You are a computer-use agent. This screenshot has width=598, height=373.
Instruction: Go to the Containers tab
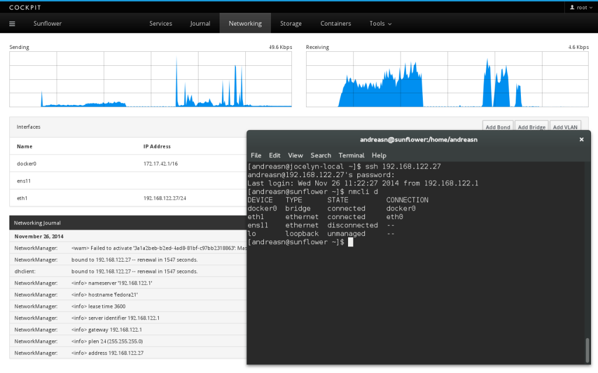(x=336, y=24)
